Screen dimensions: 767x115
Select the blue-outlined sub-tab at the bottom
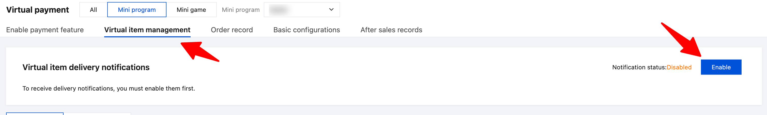click(35, 113)
